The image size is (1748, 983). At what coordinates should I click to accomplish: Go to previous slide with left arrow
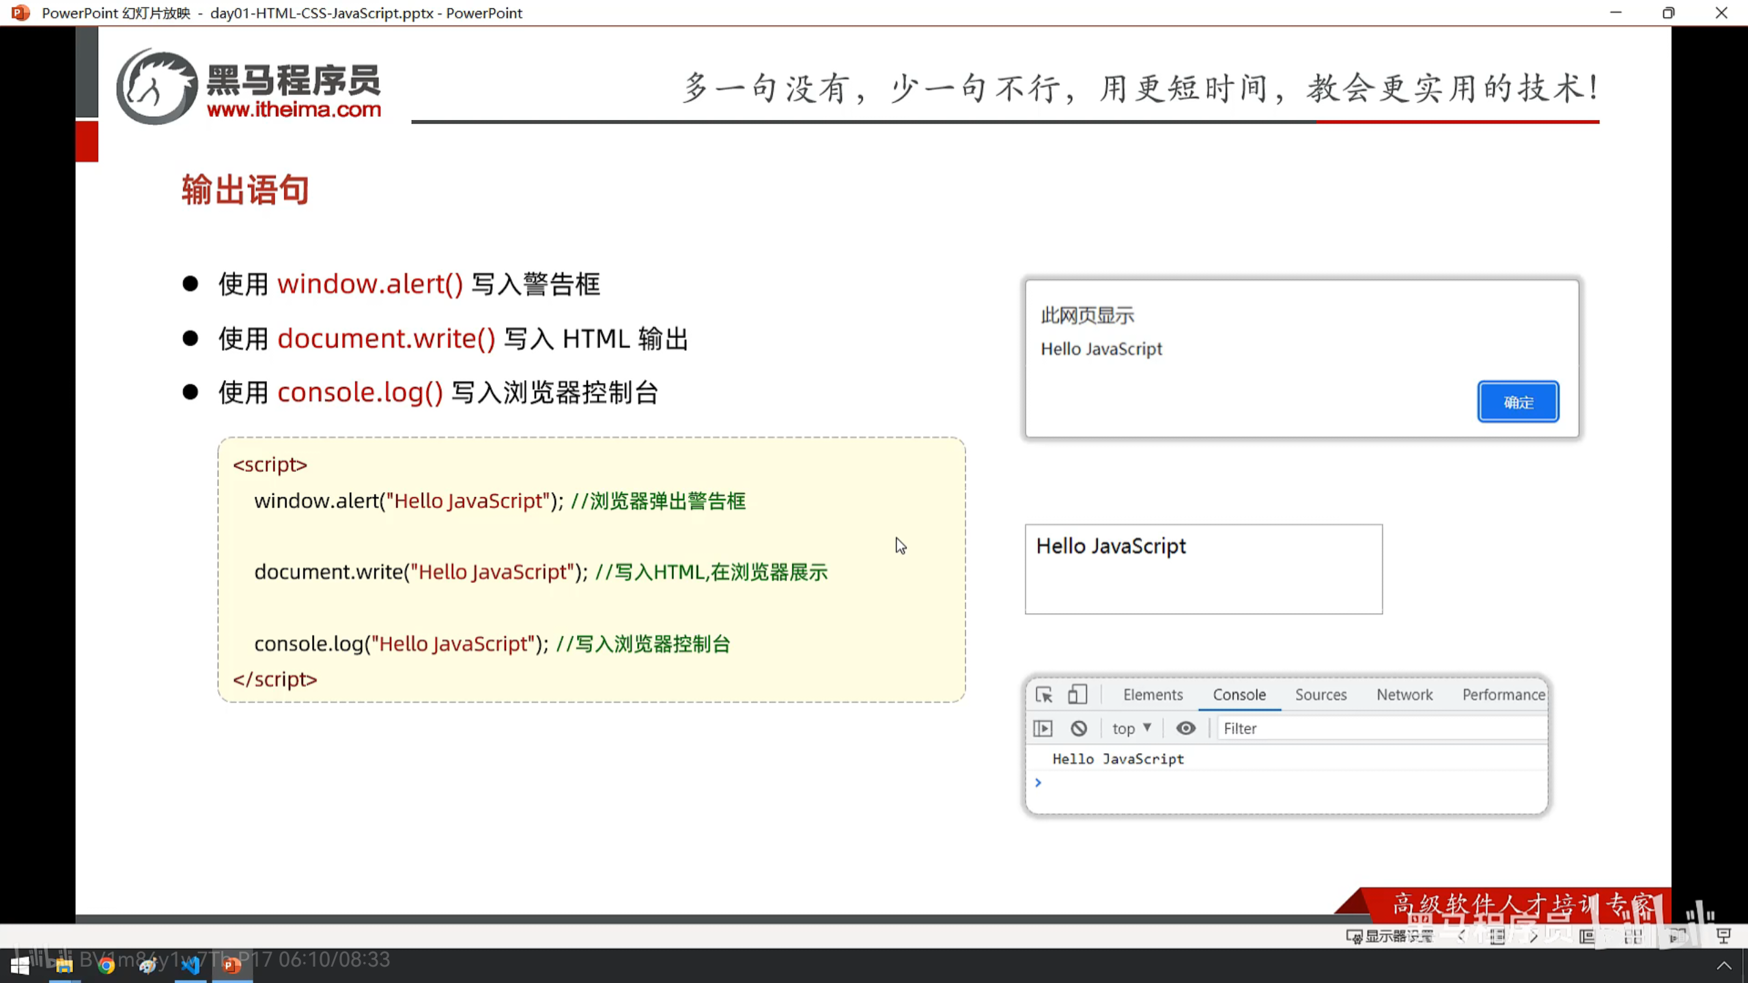tap(1461, 936)
